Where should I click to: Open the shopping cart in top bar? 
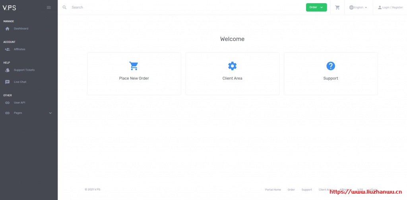click(x=337, y=8)
